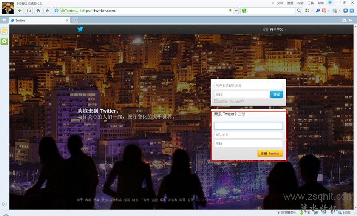Open downloads via green arrow icon

[x=301, y=213]
